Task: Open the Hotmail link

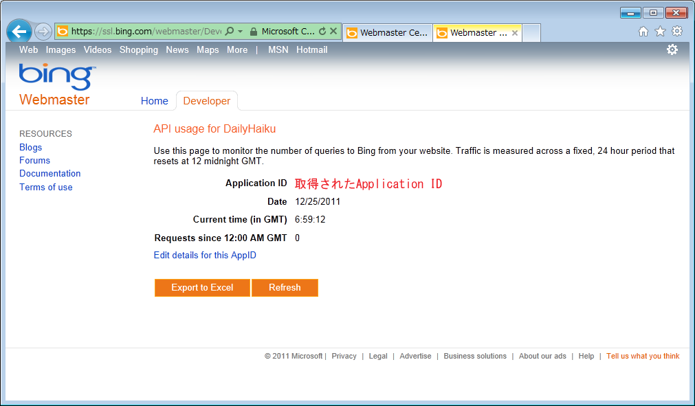Action: (312, 50)
